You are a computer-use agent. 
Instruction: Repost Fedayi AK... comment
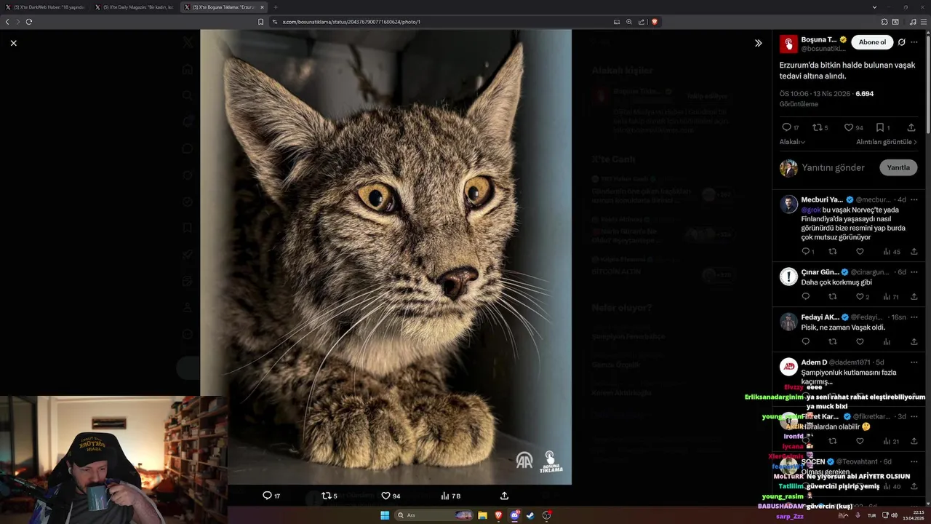click(x=833, y=342)
